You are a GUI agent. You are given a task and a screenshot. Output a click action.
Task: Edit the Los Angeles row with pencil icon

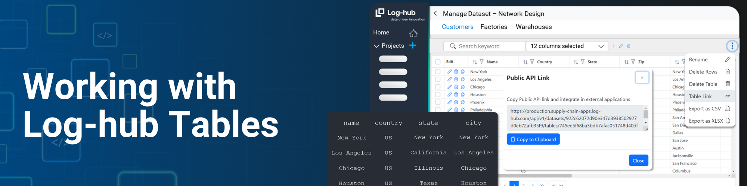pyautogui.click(x=449, y=79)
